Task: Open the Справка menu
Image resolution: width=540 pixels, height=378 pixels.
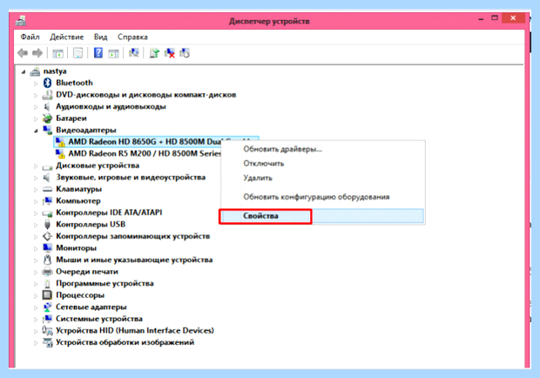Action: 132,37
